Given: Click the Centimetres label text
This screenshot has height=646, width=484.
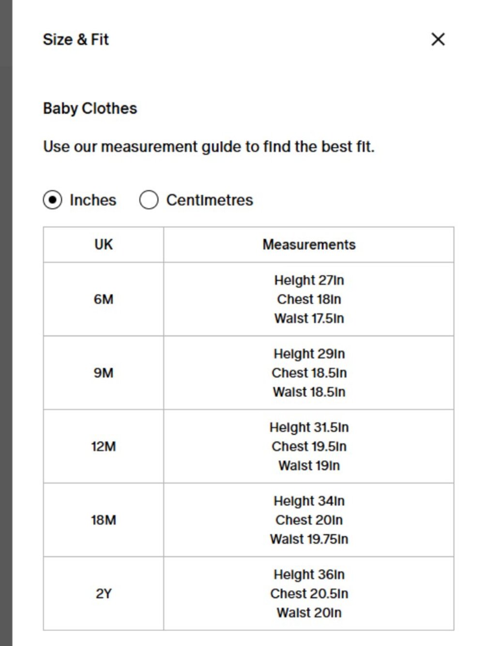Looking at the screenshot, I should tap(210, 200).
